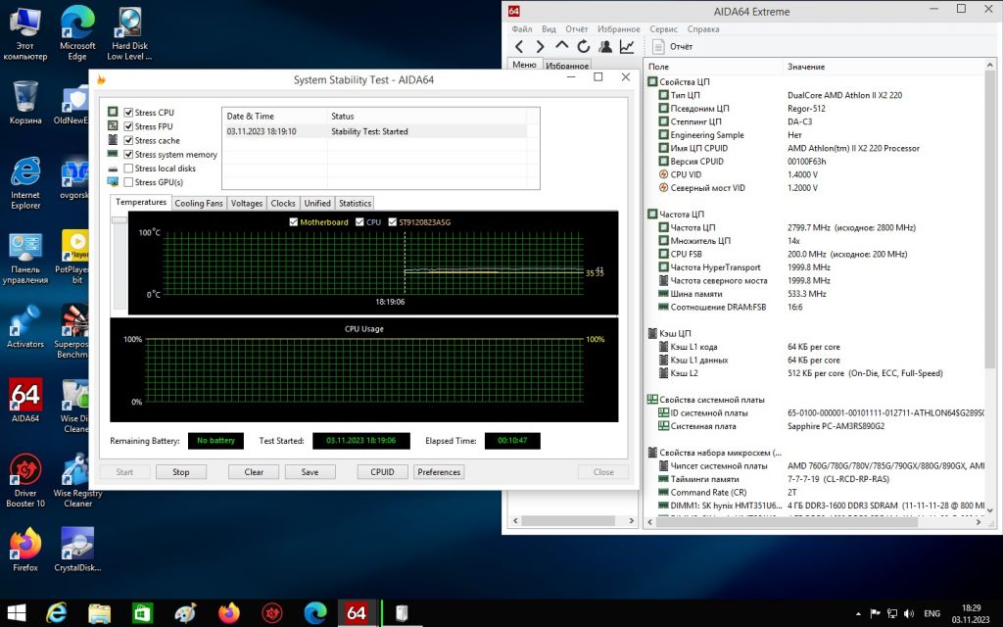Viewport: 1003px width, 627px height.
Task: Toggle ST9120823ASG temperature graph checkbox
Action: tap(392, 222)
